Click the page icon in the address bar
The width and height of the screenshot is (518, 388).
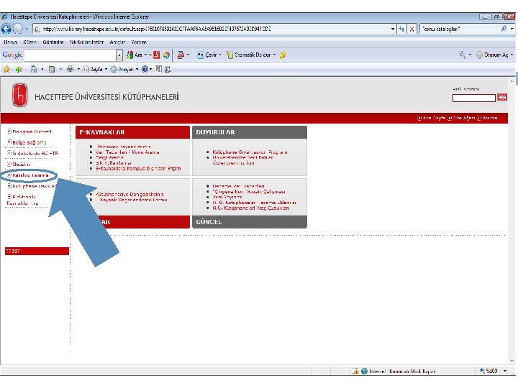coord(37,29)
